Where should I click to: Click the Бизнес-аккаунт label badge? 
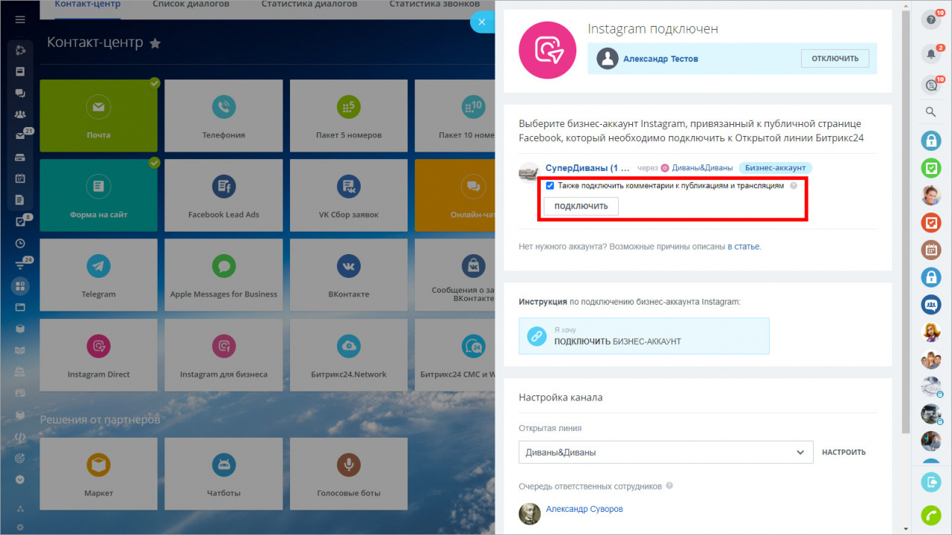775,168
